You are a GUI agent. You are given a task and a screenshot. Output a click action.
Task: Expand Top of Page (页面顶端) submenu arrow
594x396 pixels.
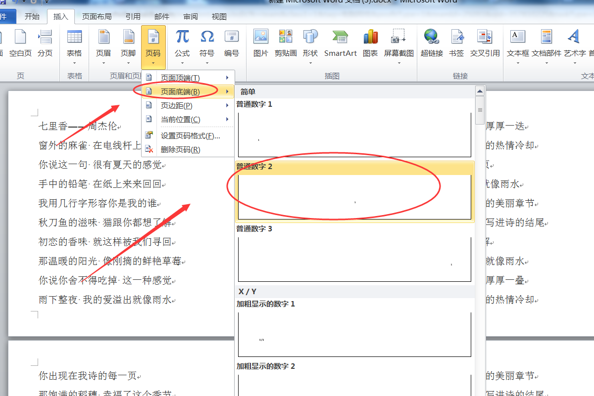point(227,78)
